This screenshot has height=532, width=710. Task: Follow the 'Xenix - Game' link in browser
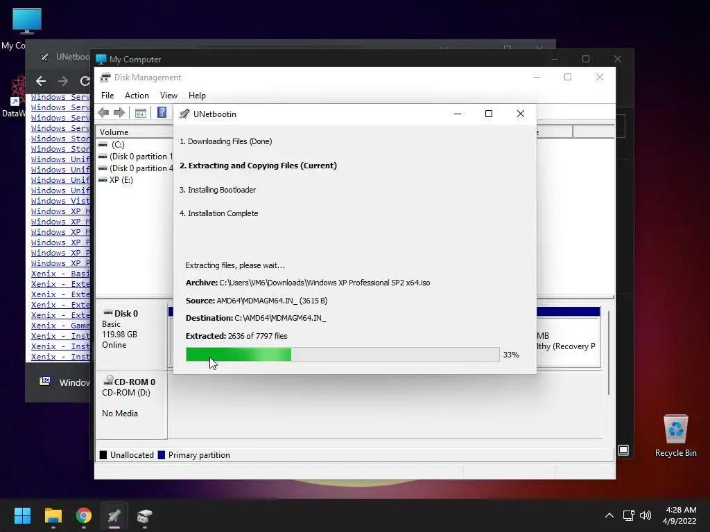click(60, 326)
